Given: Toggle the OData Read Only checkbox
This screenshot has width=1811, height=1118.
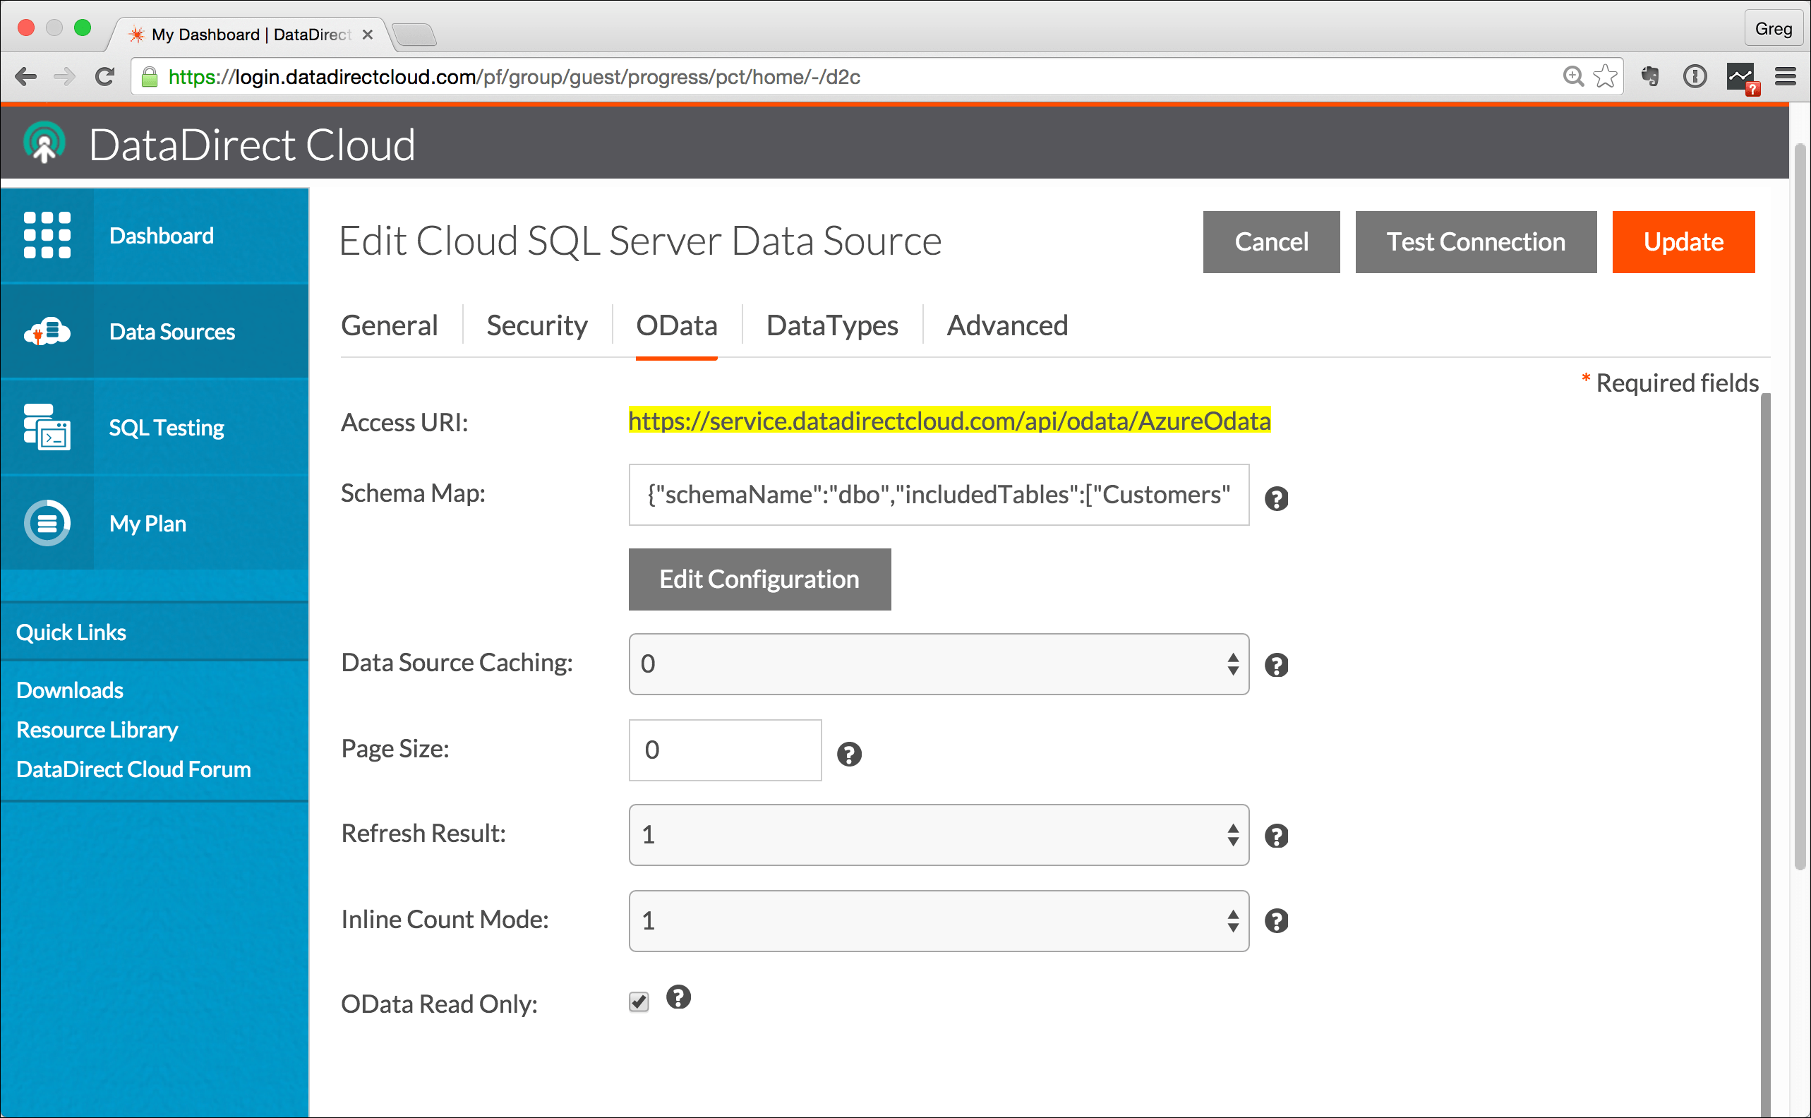Looking at the screenshot, I should 639,1002.
